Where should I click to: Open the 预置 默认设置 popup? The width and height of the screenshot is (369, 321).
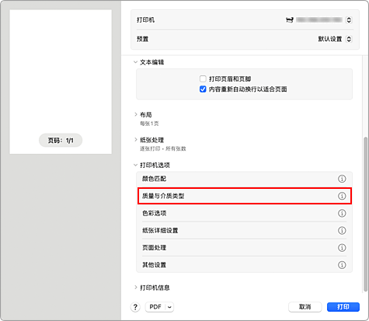point(349,39)
